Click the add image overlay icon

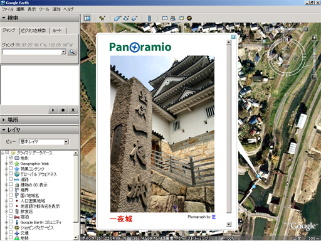tap(134, 18)
